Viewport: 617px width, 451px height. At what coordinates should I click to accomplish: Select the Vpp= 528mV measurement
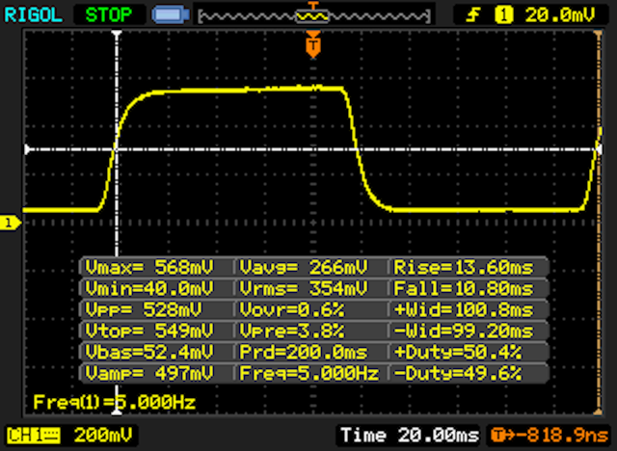(x=147, y=309)
